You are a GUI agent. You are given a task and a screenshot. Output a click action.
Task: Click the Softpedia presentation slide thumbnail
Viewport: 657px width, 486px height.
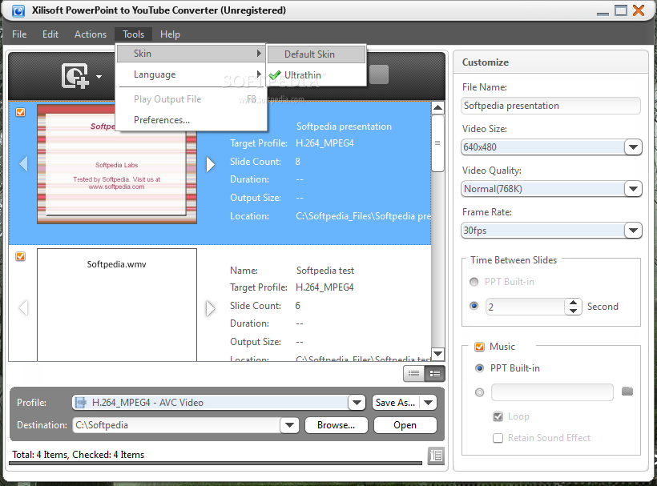(117, 164)
